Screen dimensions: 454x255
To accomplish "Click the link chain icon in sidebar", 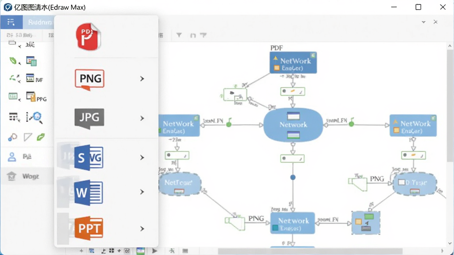I will [x=12, y=137].
